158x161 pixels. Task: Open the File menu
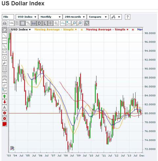pyautogui.click(x=8, y=17)
